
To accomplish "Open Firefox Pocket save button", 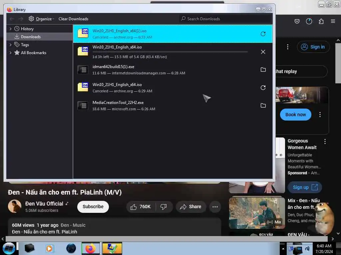I will (x=297, y=21).
